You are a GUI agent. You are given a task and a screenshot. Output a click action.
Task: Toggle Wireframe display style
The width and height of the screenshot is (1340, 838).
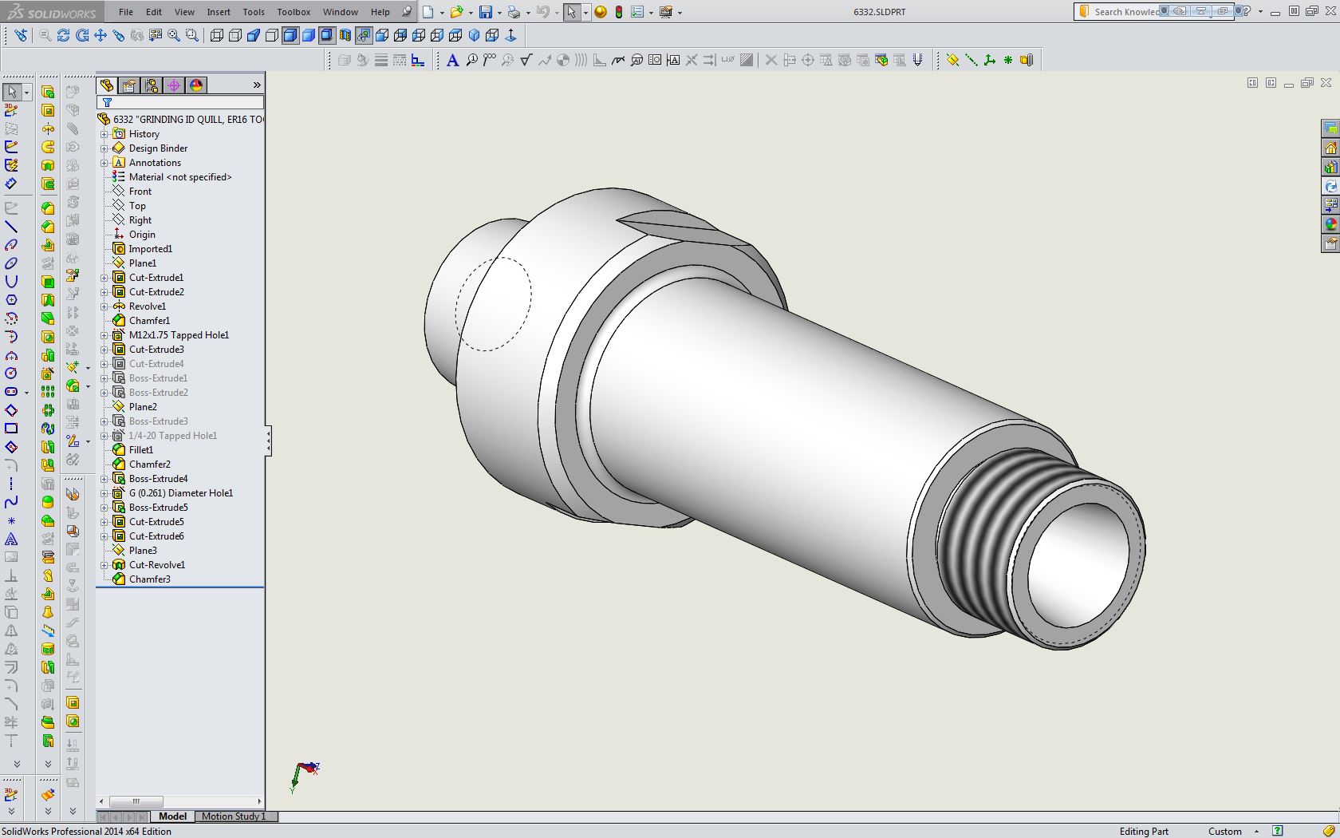coord(217,35)
